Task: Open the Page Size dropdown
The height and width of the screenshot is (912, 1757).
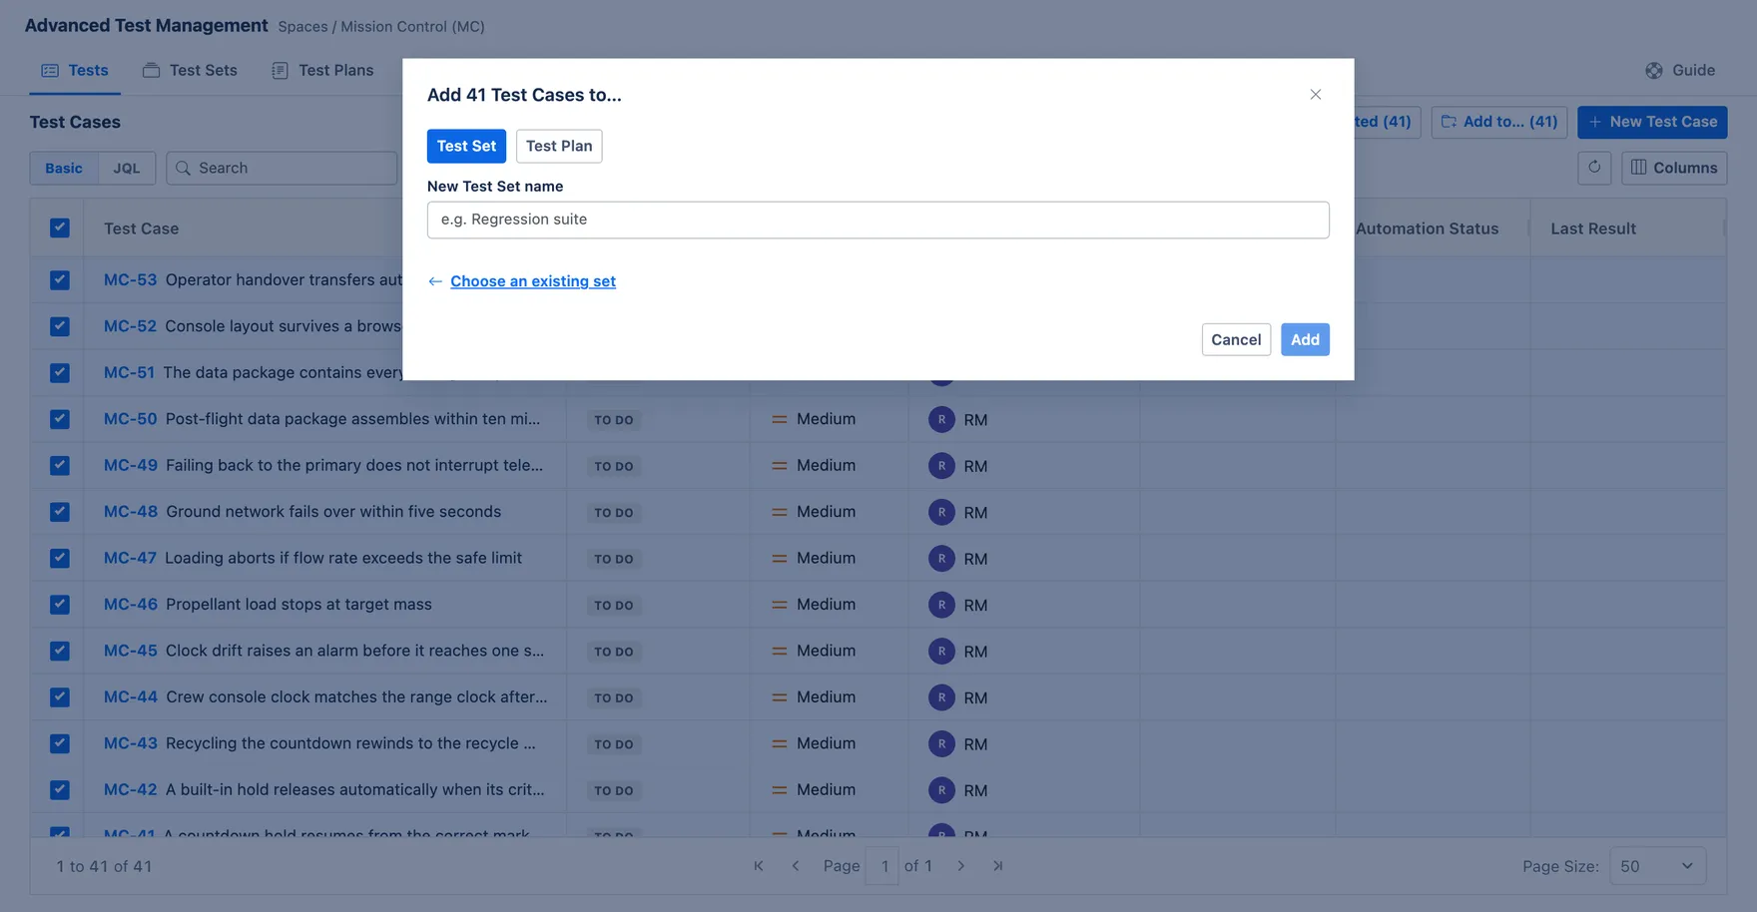Action: pyautogui.click(x=1657, y=866)
